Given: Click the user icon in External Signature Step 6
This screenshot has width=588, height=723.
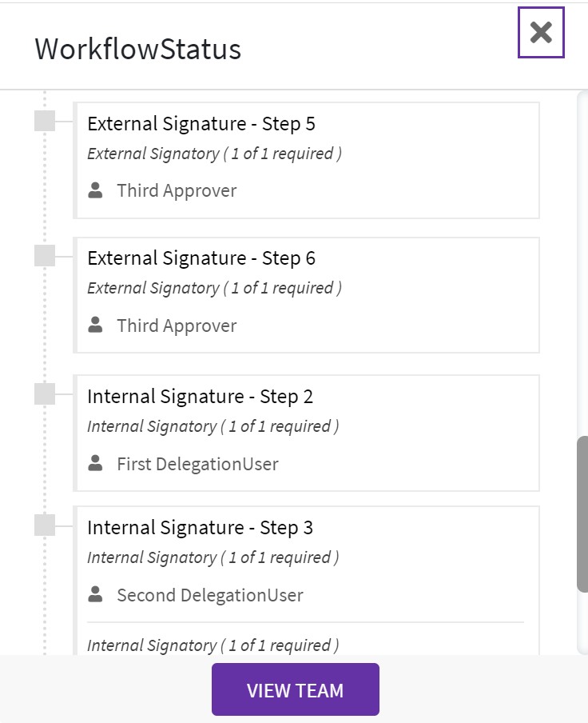Looking at the screenshot, I should tap(96, 325).
